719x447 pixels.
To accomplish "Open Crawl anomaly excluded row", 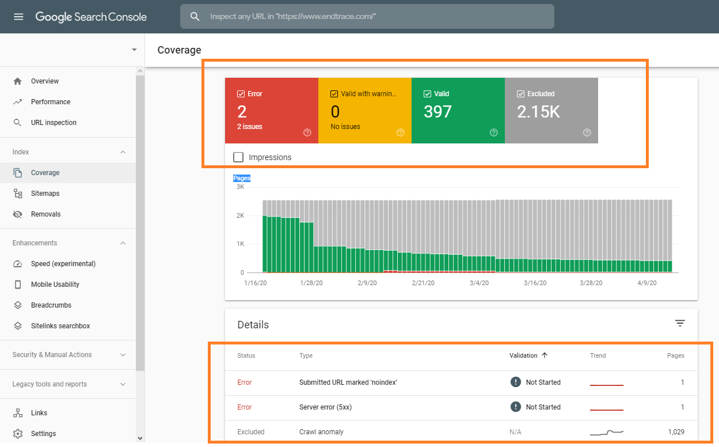I will click(461, 432).
